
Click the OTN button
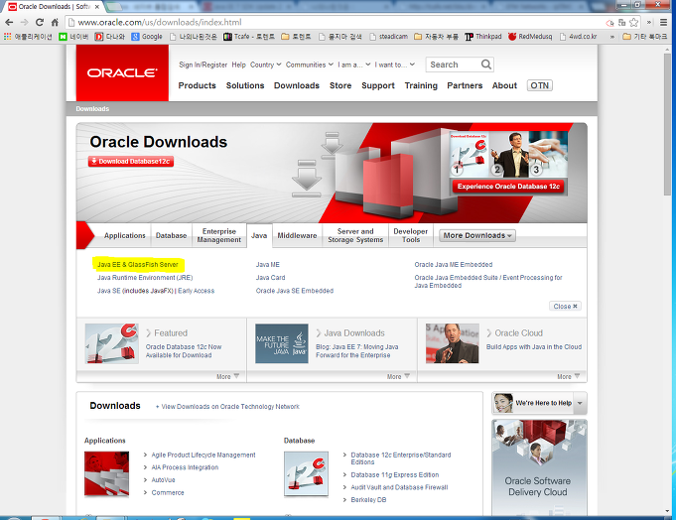[x=540, y=85]
